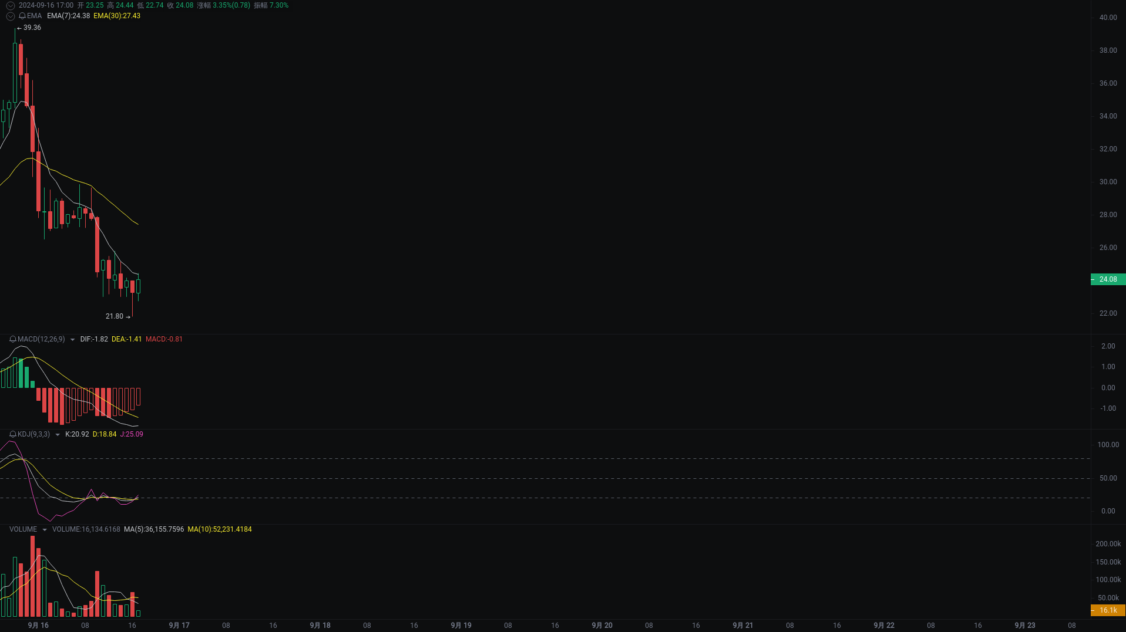Screen dimensions: 1126x632
Task: Click the orange 16.1k volume tag
Action: [x=1108, y=610]
